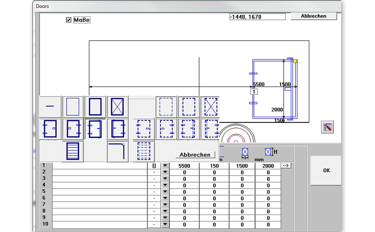
Task: Open door type dropdown for row 5
Action: pos(165,192)
